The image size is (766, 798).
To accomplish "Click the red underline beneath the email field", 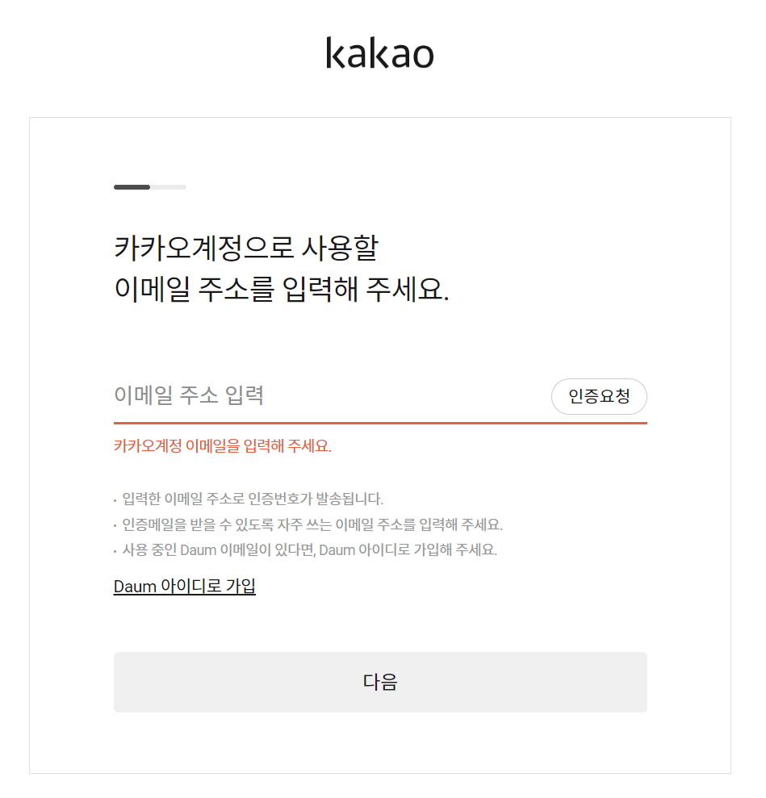I will click(380, 423).
